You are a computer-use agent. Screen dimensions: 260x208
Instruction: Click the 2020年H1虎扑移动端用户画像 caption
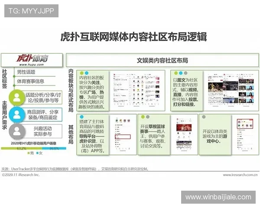[x=33, y=143]
